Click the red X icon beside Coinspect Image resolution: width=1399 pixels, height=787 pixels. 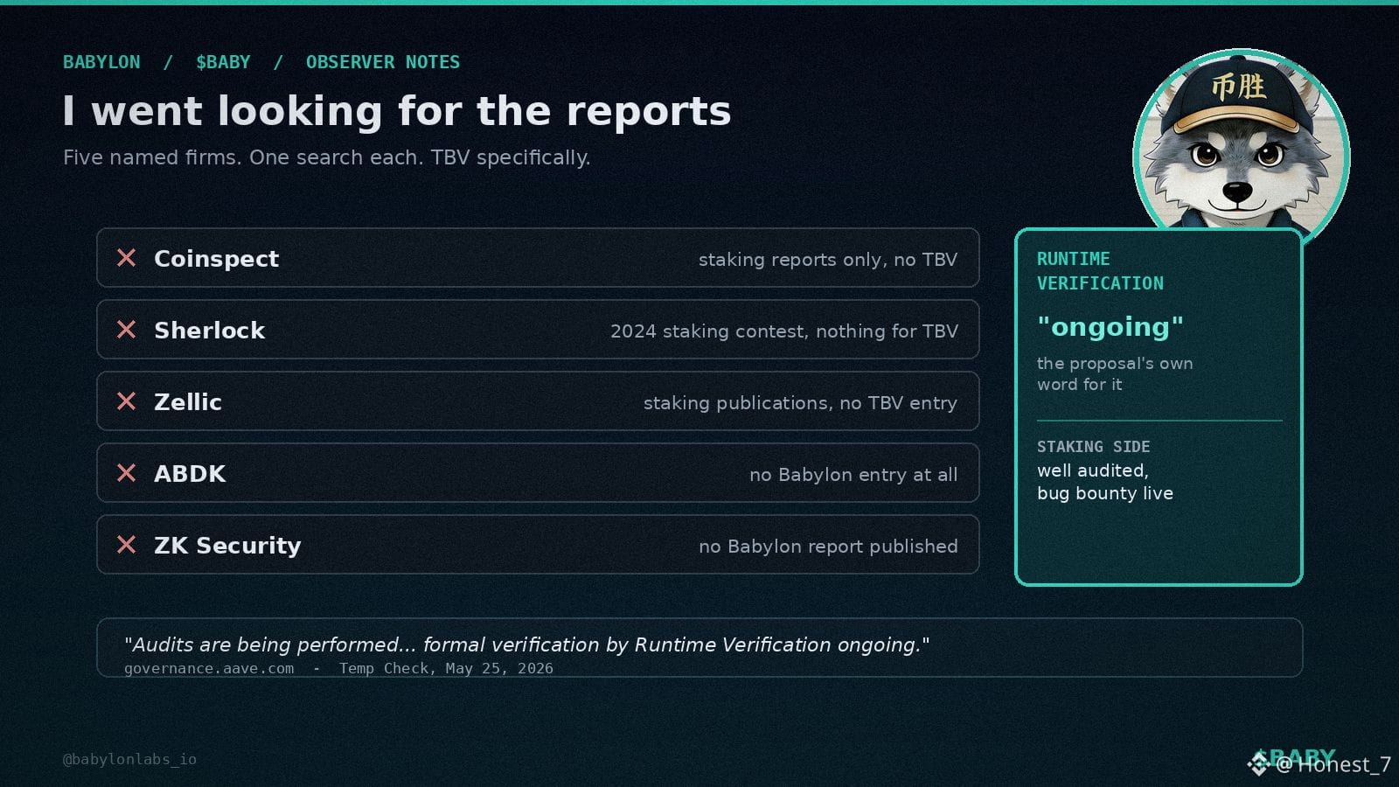(x=127, y=258)
